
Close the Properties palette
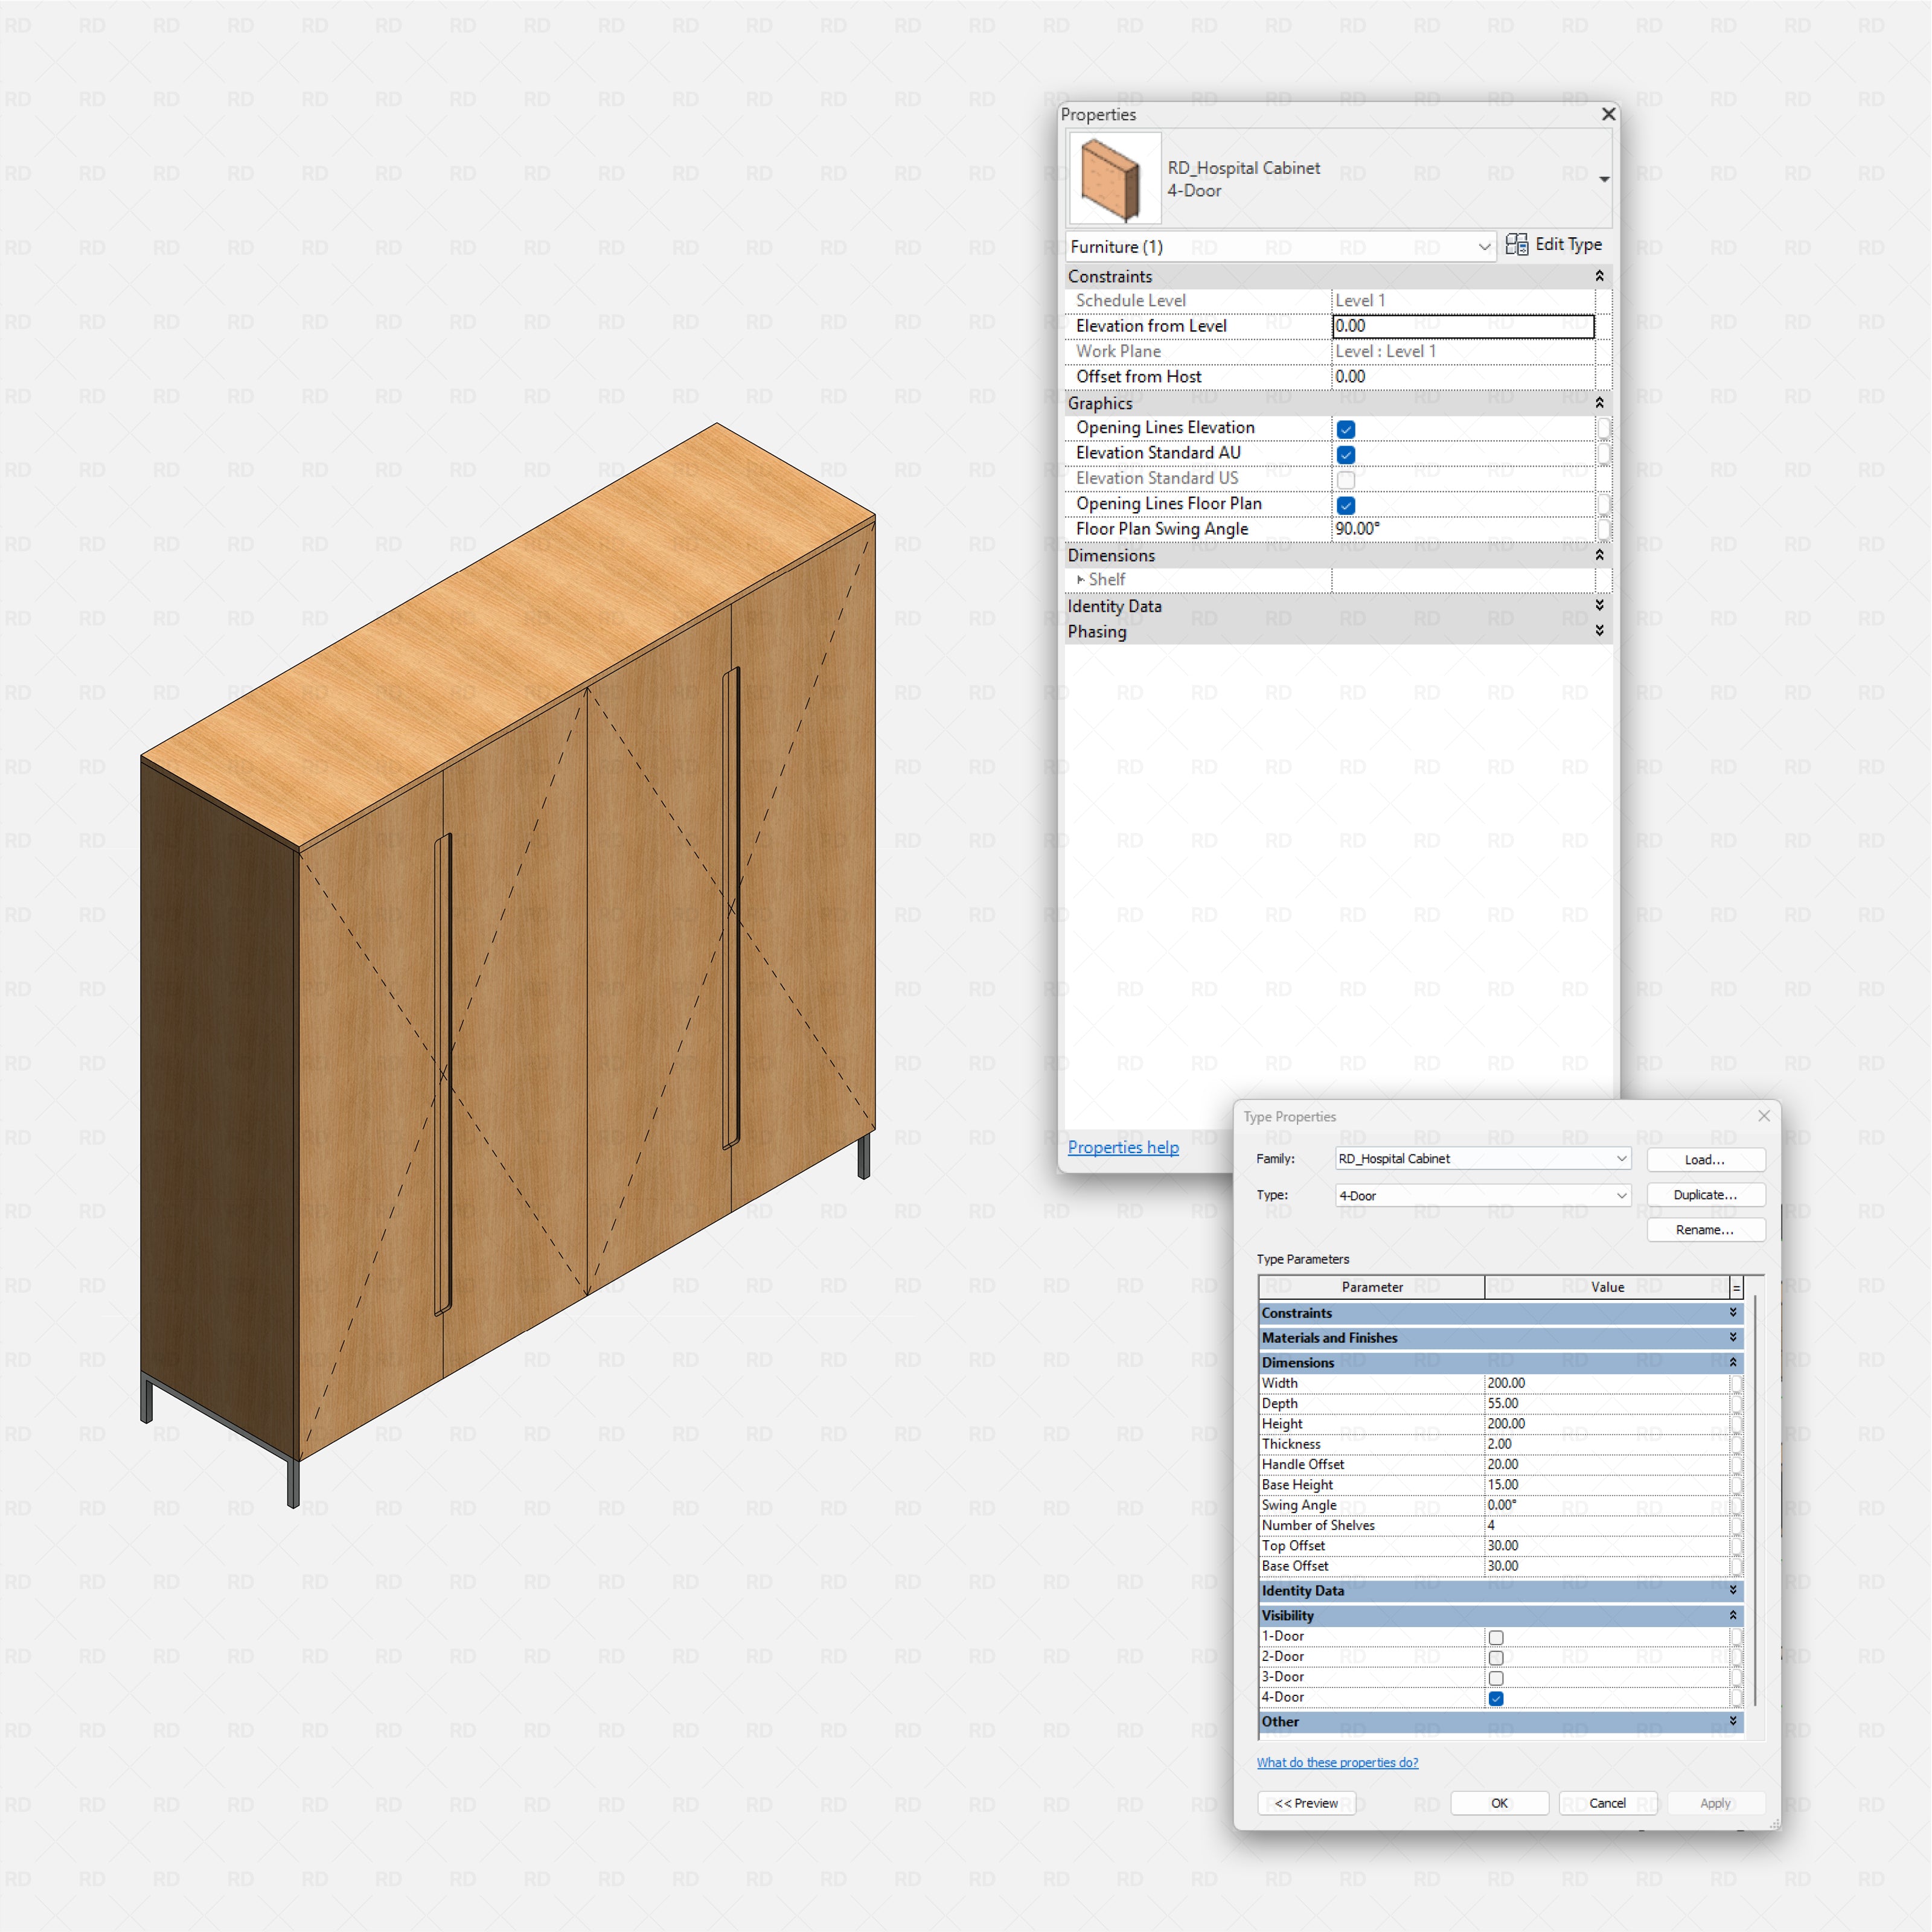[1608, 114]
